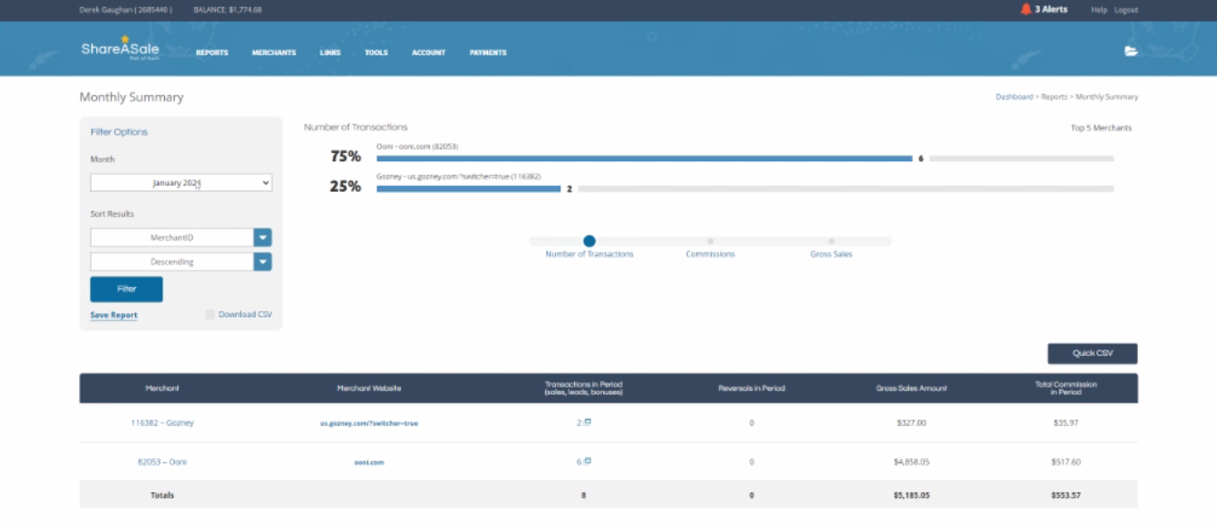Open Gozney transaction details popup icon
The image size is (1217, 530).
pyautogui.click(x=588, y=422)
